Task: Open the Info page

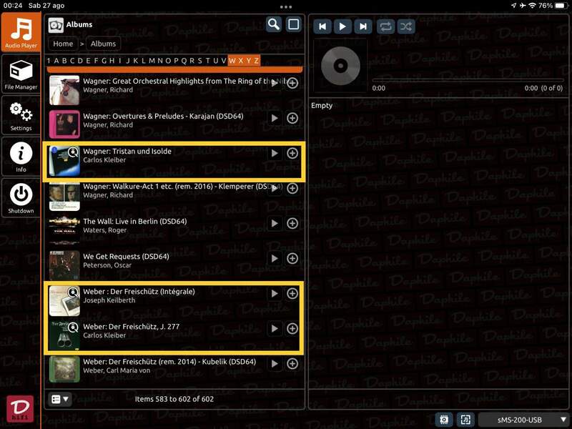Action: pos(21,157)
